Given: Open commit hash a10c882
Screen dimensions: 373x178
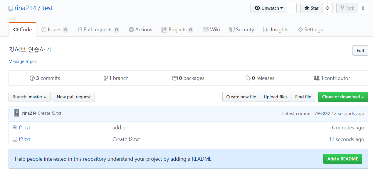Looking at the screenshot, I should pyautogui.click(x=322, y=114).
